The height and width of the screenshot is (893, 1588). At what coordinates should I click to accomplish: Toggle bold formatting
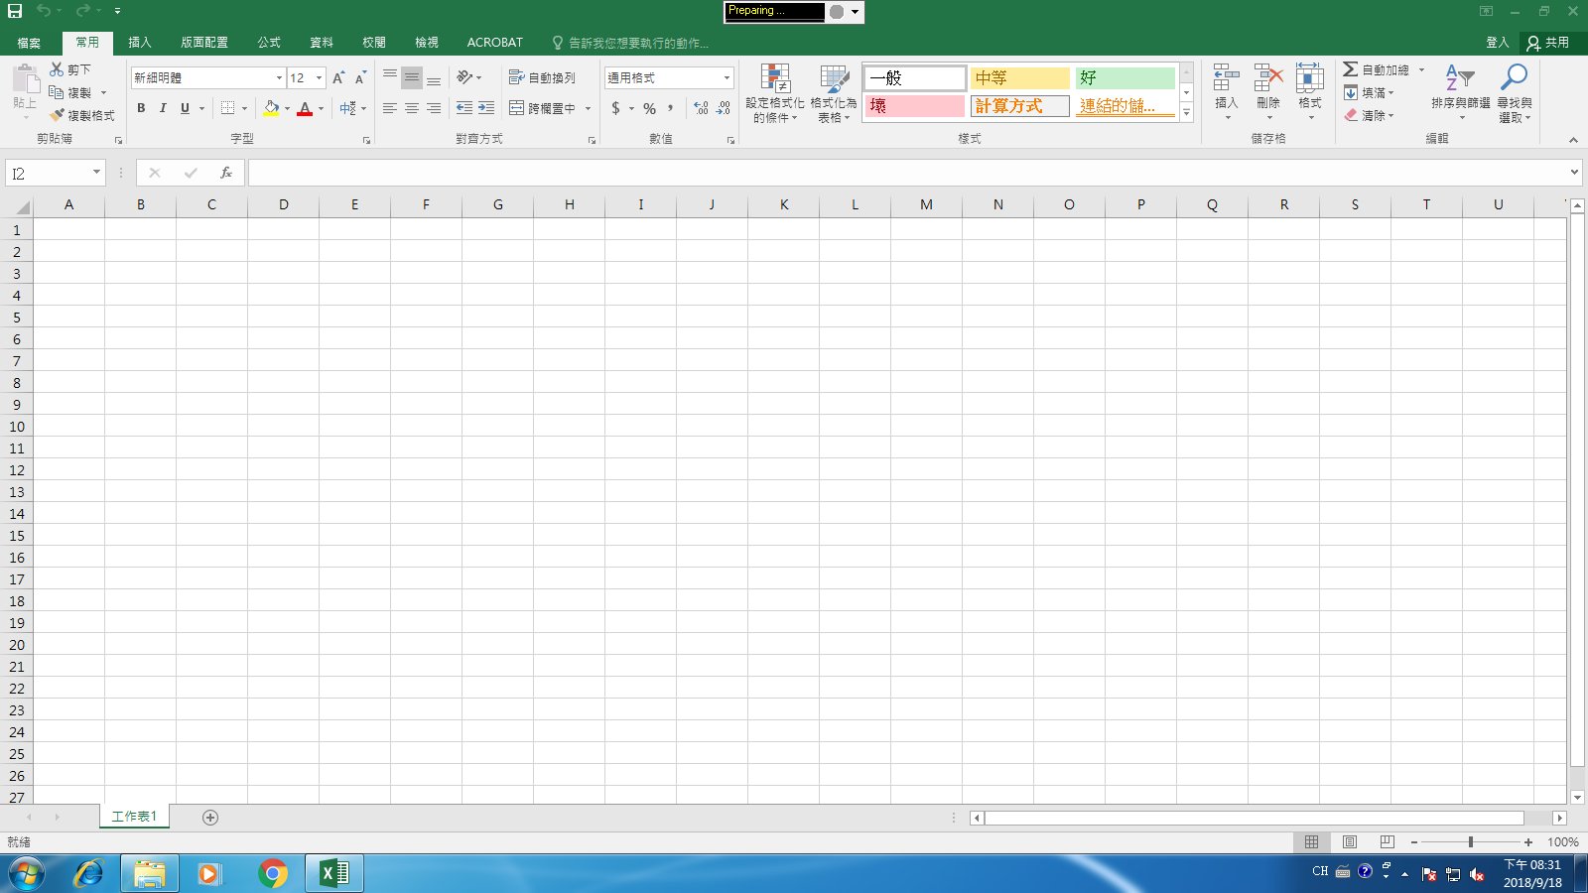(x=141, y=108)
